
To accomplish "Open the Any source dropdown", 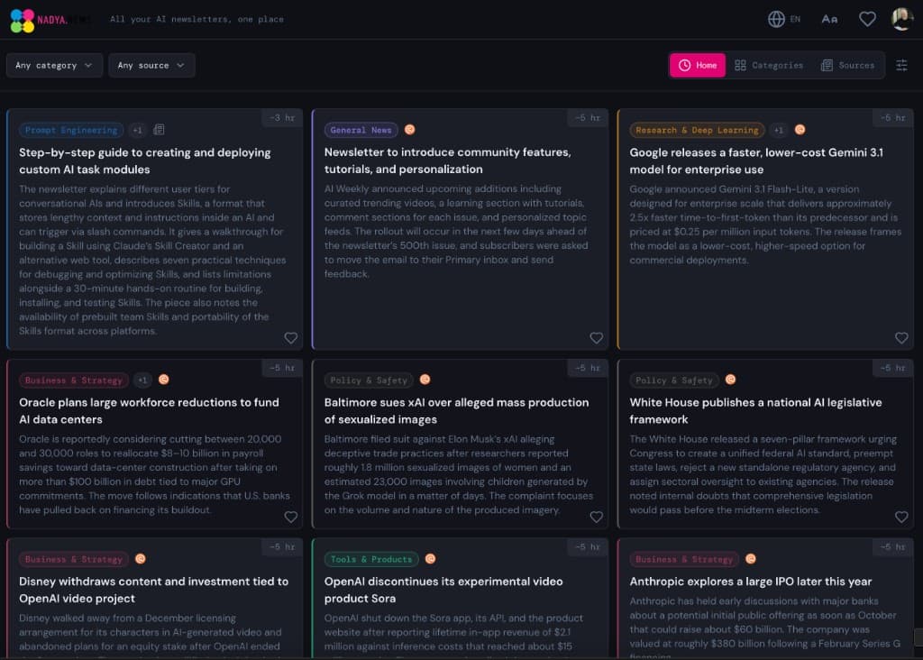I will coord(151,65).
